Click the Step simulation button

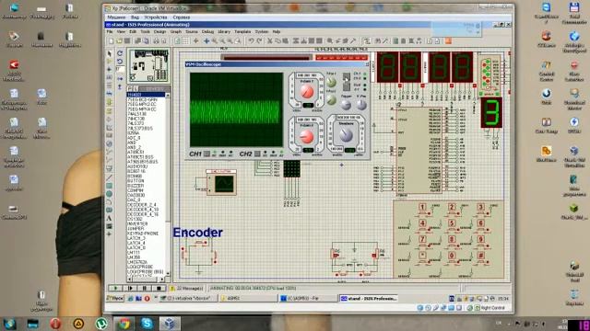(130, 288)
